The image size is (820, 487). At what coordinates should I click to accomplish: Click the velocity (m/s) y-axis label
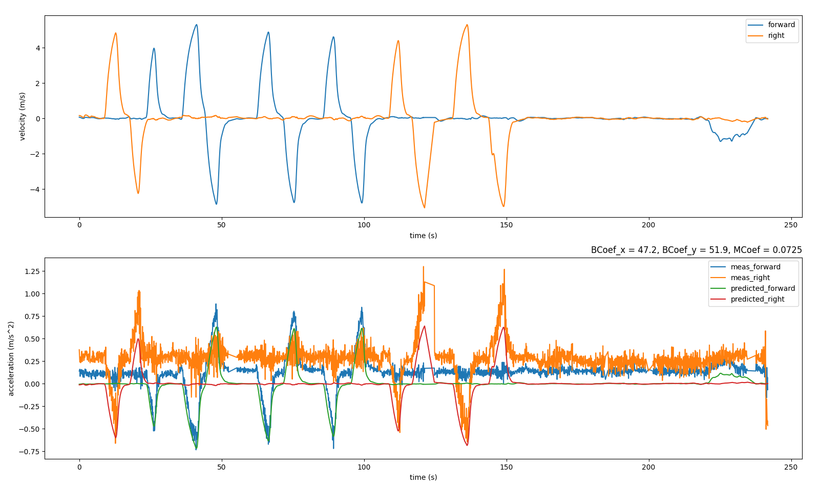pos(23,116)
